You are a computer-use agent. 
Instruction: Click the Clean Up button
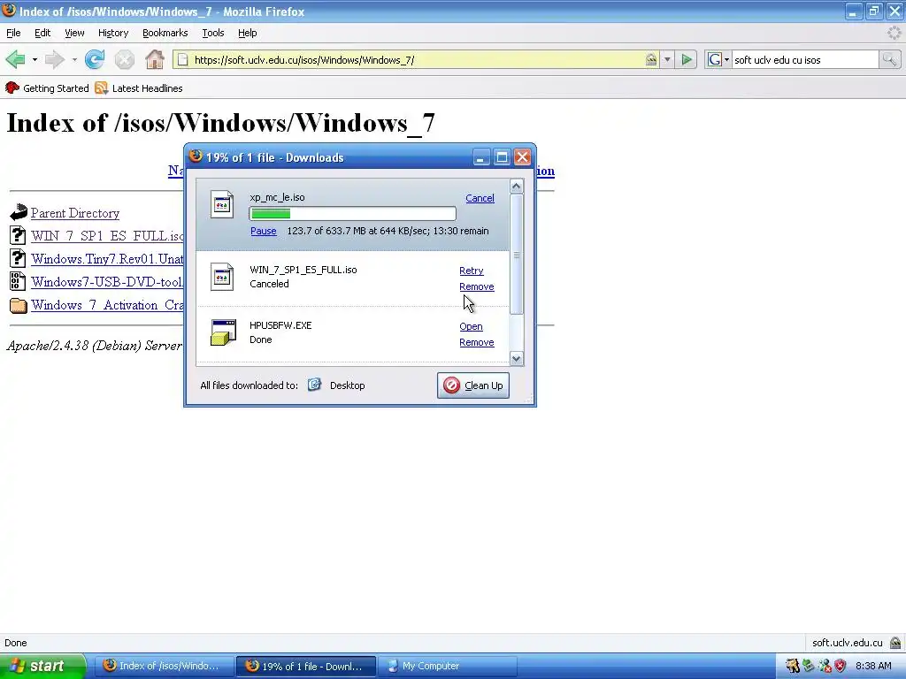tap(472, 385)
